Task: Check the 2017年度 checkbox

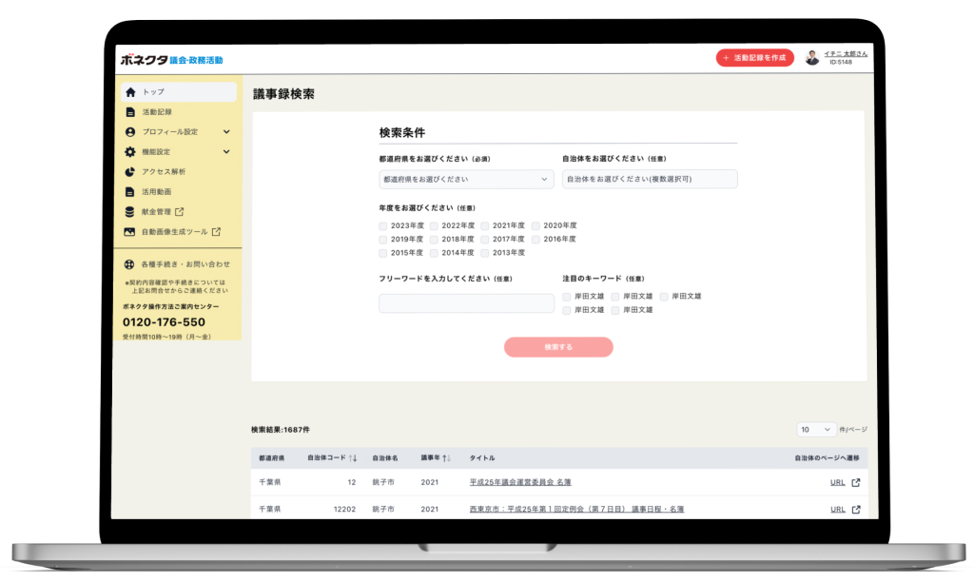Action: (485, 240)
